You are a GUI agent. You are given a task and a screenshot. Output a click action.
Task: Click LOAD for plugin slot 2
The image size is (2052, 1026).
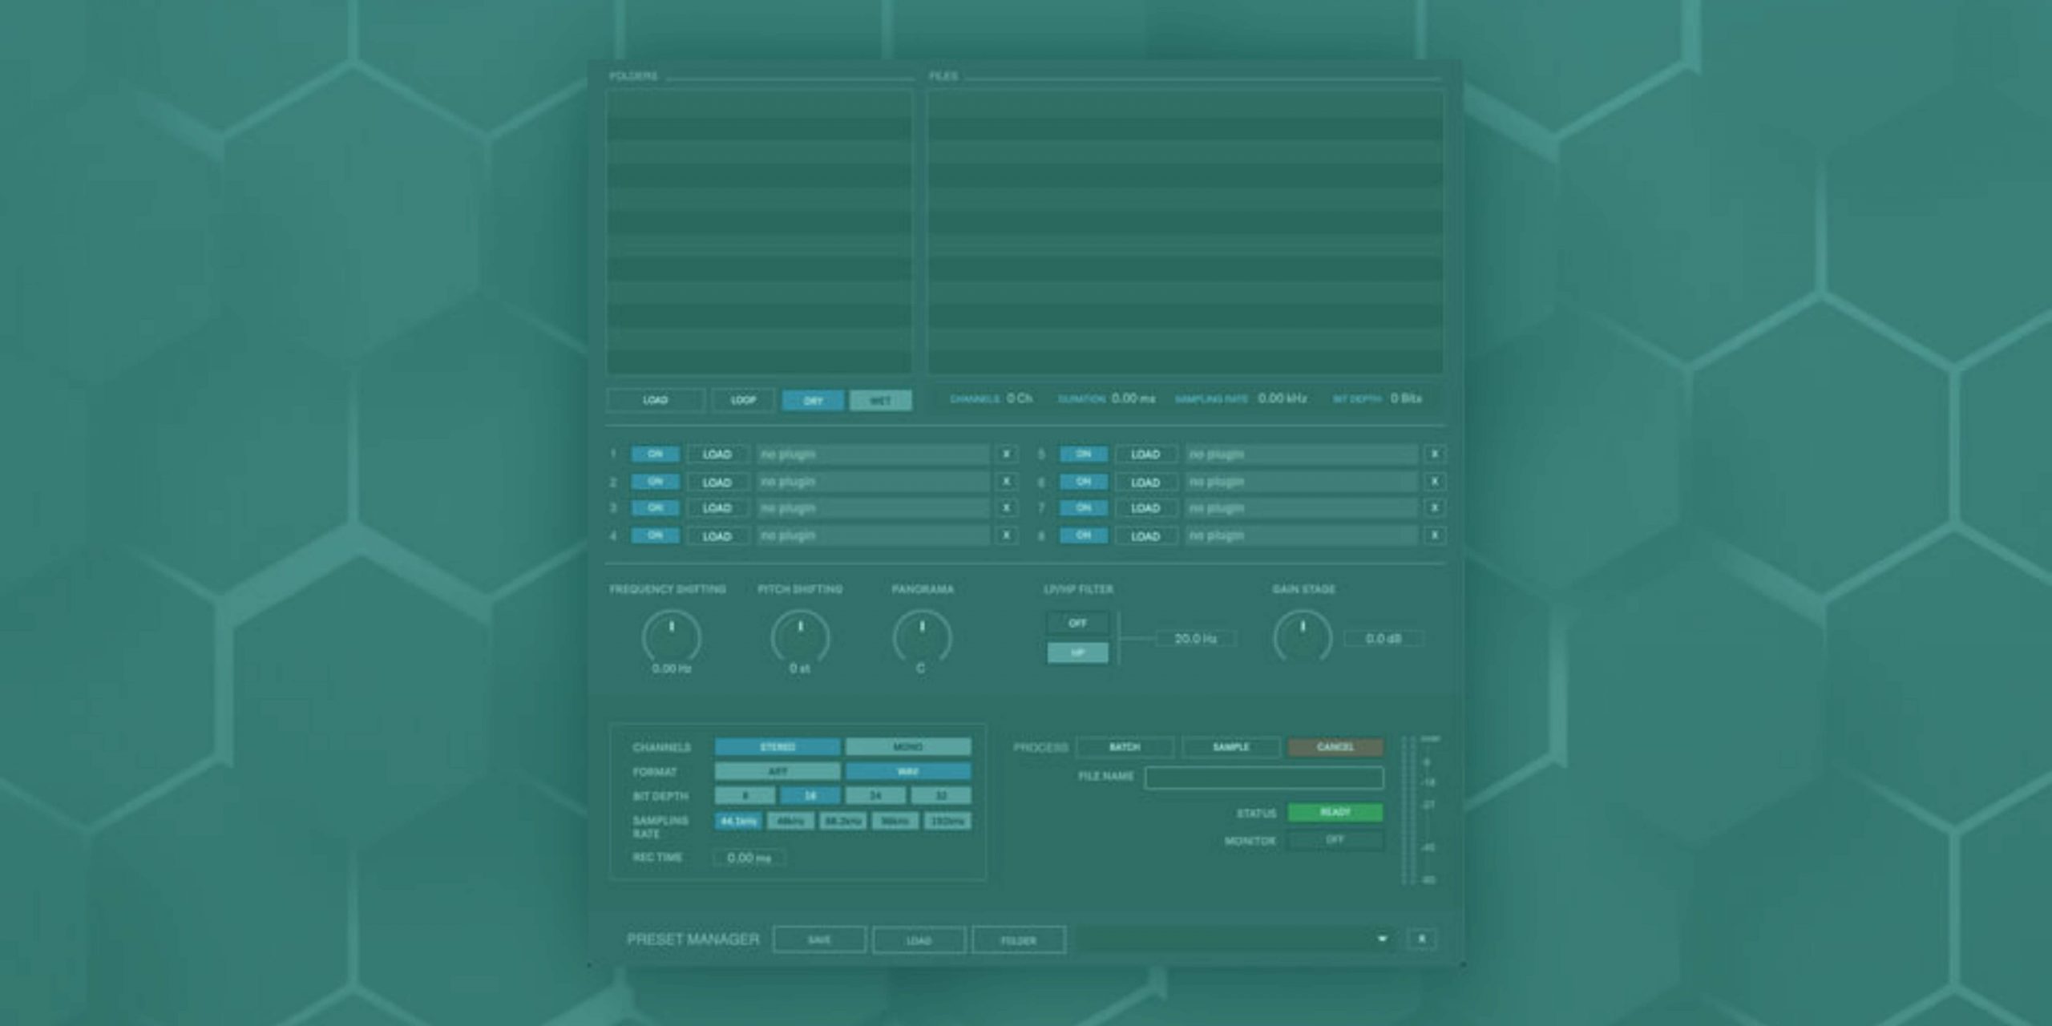click(717, 483)
